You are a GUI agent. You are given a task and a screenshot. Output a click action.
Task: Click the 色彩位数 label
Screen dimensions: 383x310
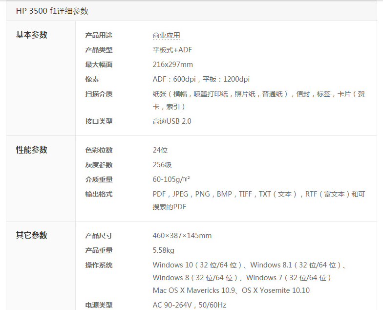99,151
